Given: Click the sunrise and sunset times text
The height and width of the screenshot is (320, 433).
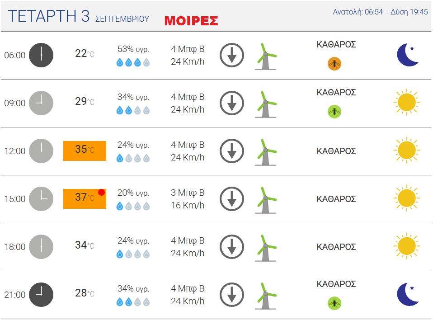Looking at the screenshot, I should (x=380, y=12).
